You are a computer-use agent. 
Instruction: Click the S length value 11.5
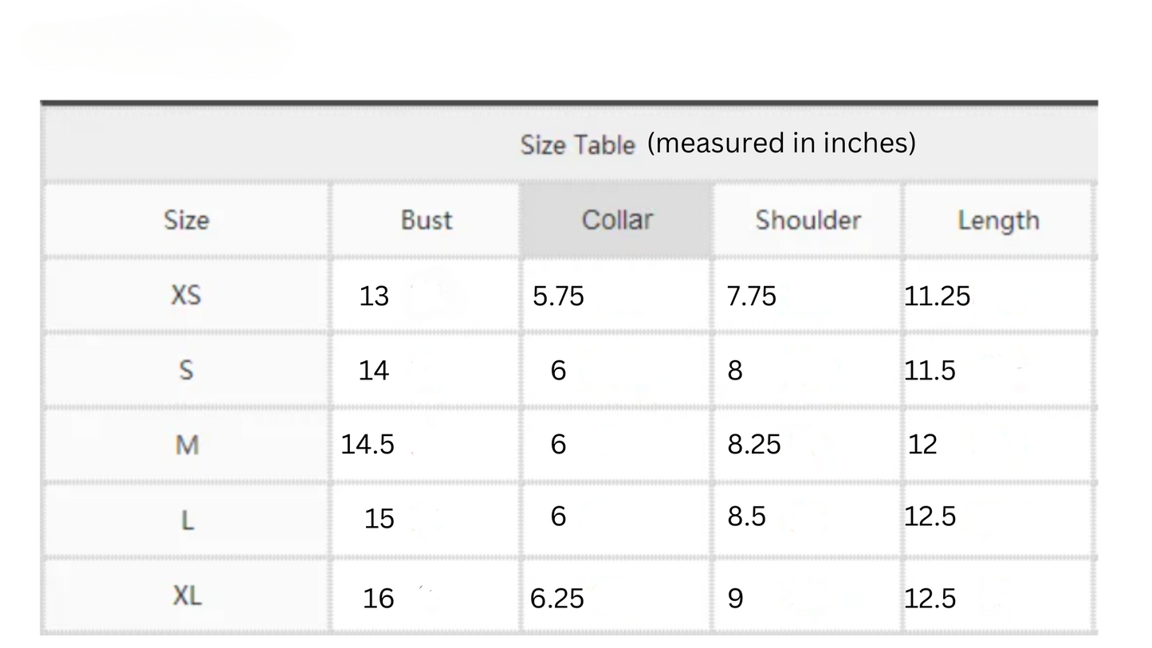coord(930,371)
